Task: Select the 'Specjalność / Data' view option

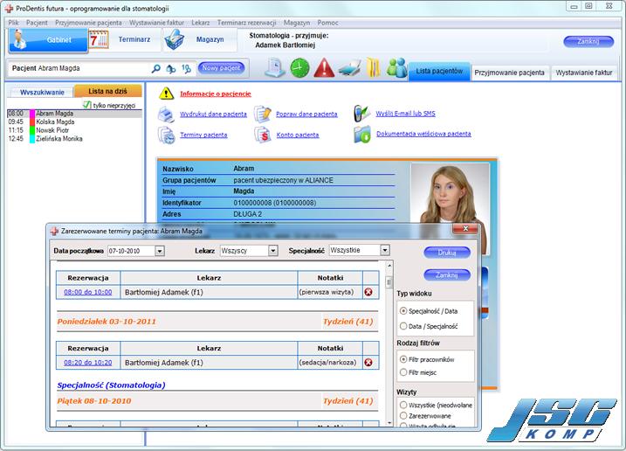Action: click(x=403, y=311)
